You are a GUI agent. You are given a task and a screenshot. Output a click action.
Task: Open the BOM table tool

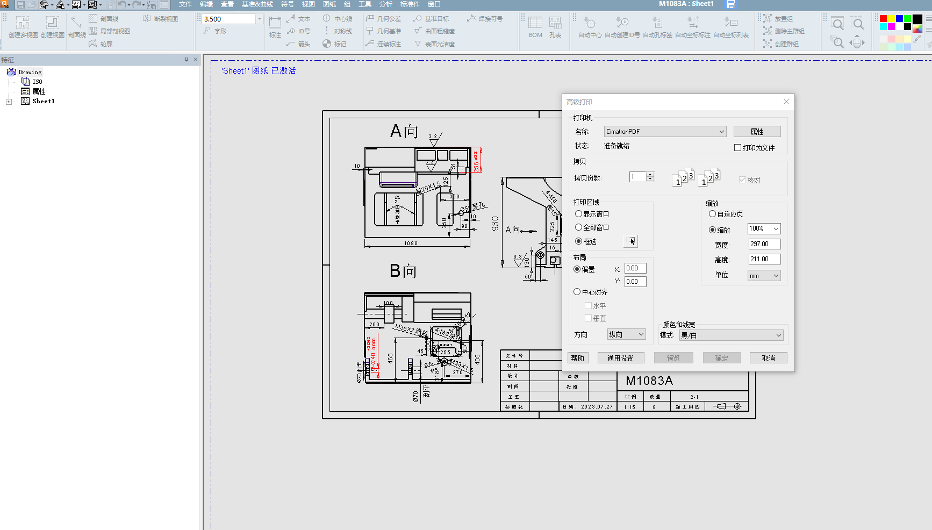click(x=535, y=26)
